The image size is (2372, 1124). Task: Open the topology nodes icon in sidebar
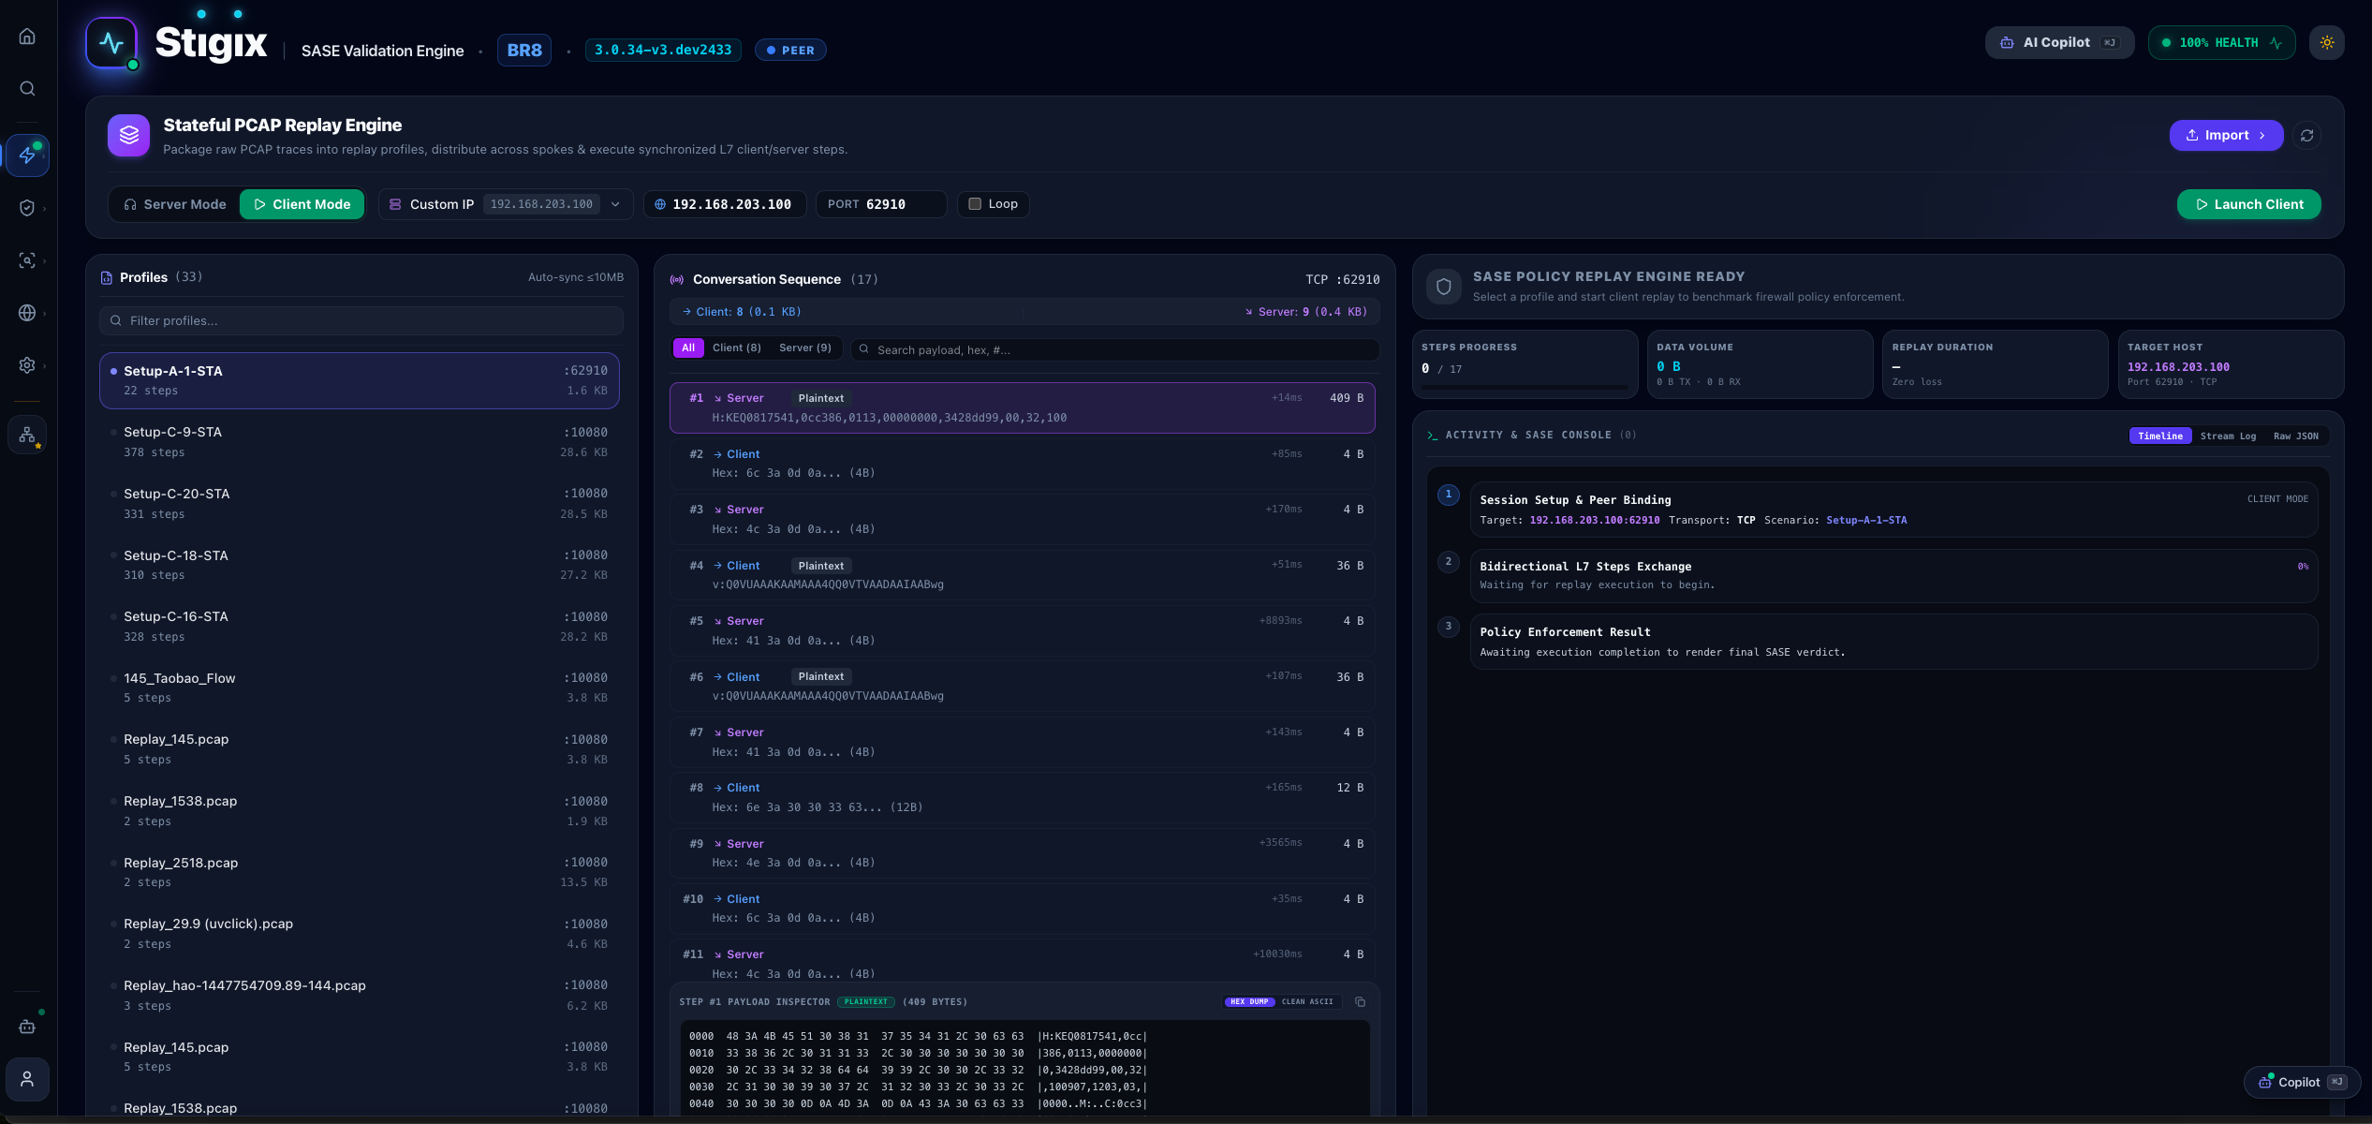(27, 436)
